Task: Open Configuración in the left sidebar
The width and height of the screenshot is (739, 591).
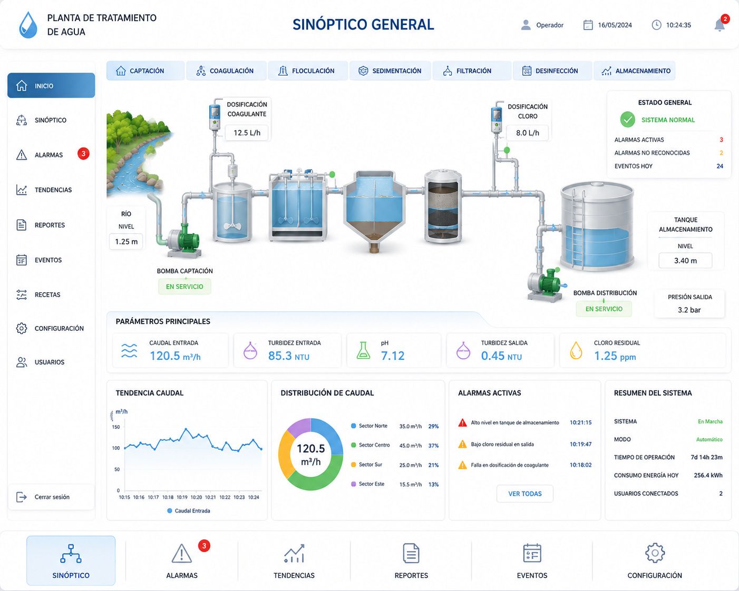Action: coord(51,328)
